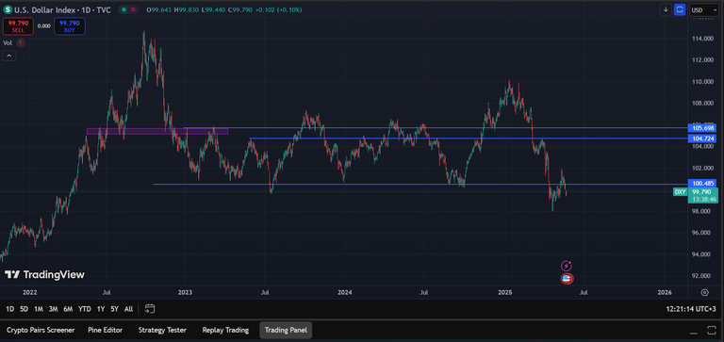Viewport: 724px width, 342px height.
Task: Click the DXY 99.790 current price label
Action: 695,191
